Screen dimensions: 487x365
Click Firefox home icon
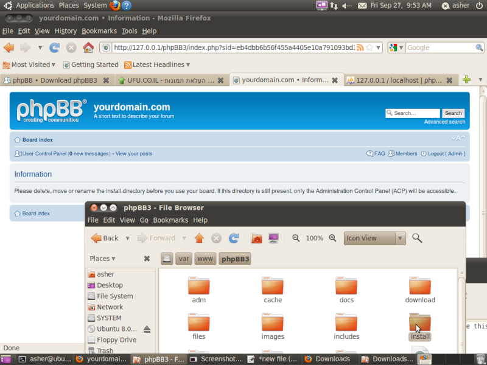[88, 47]
